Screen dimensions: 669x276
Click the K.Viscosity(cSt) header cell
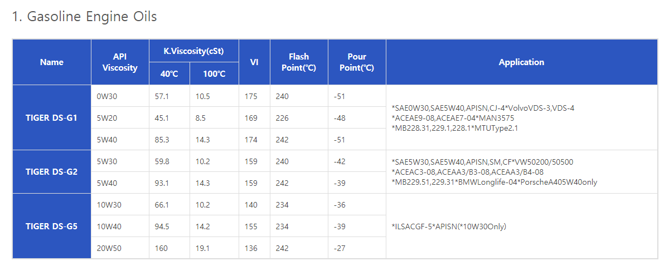193,51
